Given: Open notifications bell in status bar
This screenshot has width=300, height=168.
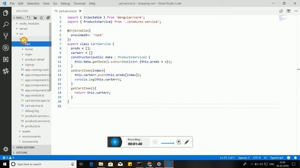Looking at the screenshot, I should click(x=295, y=158).
